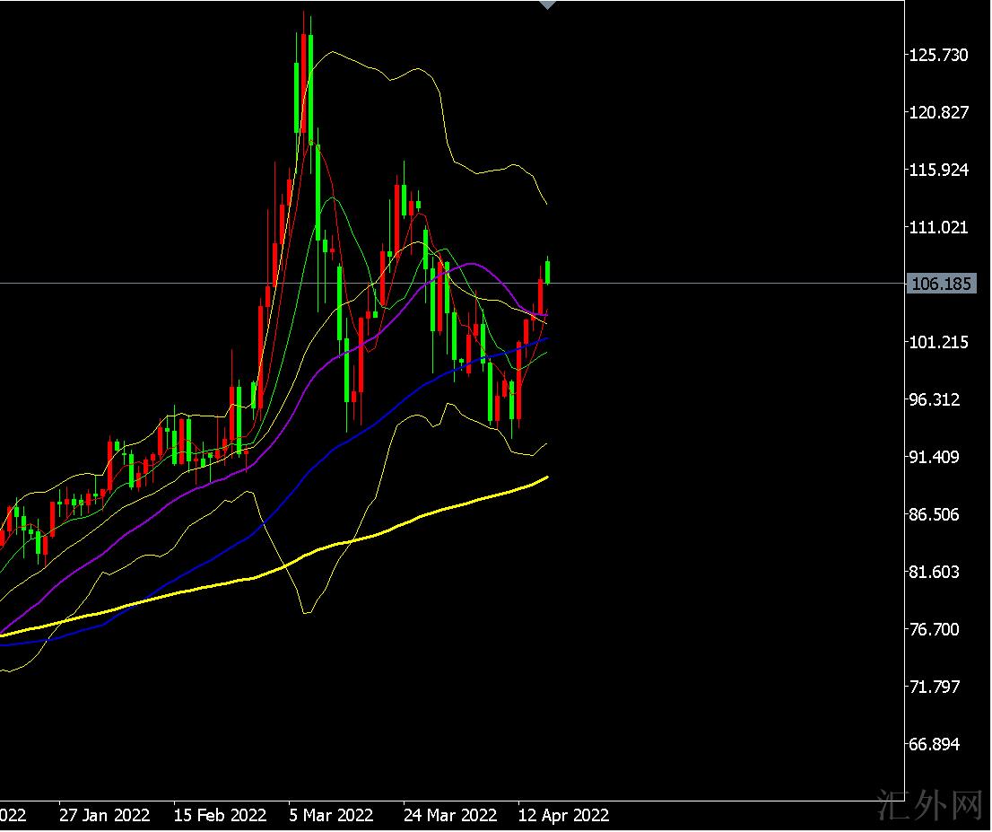Click the 125.730 price scale label
The width and height of the screenshot is (992, 832).
pos(938,55)
